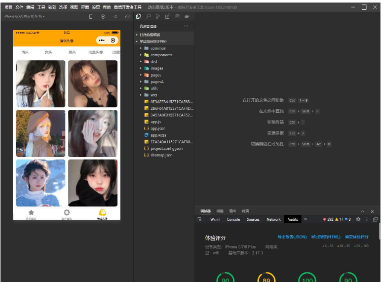This screenshot has height=282, width=381.
Task: Open app.wxss file in explorer
Action: click(158, 135)
